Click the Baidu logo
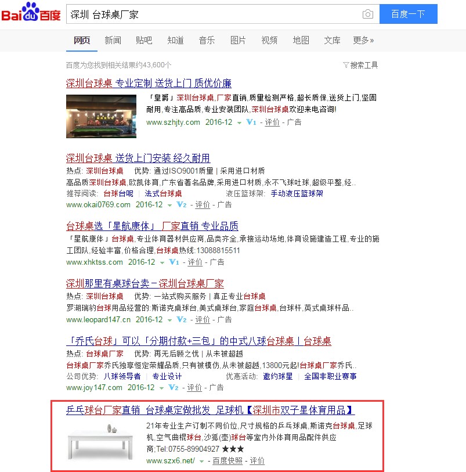The image size is (466, 472). click(31, 12)
